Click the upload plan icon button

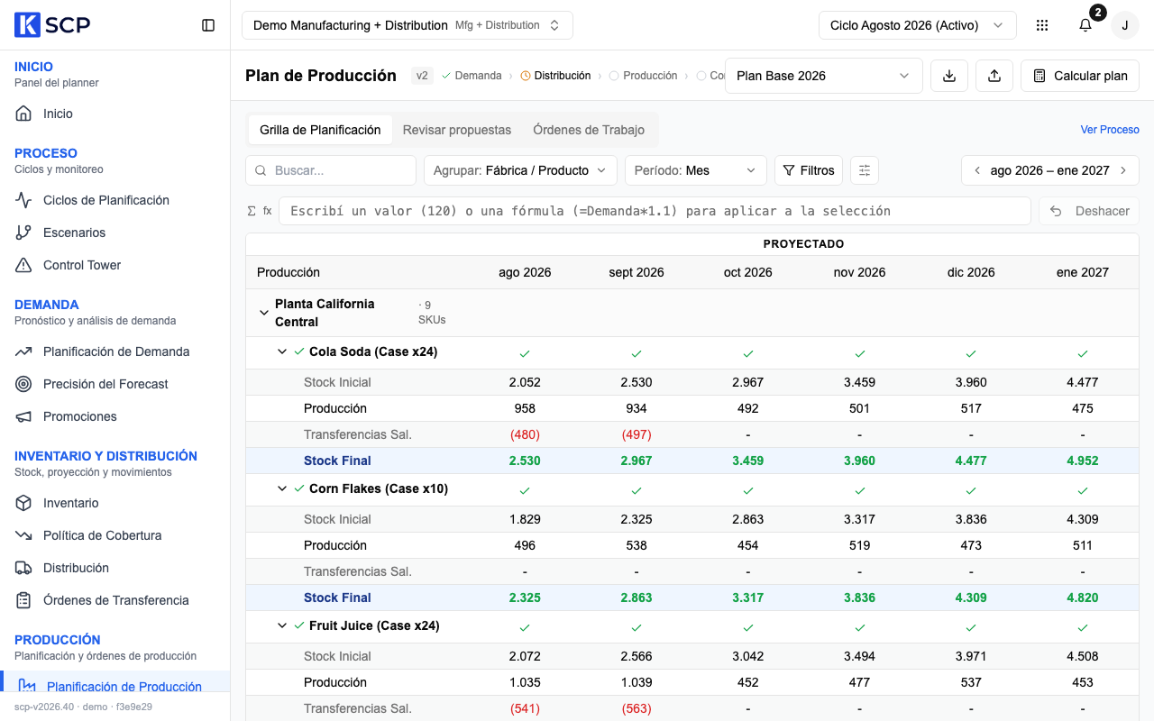[x=994, y=76]
